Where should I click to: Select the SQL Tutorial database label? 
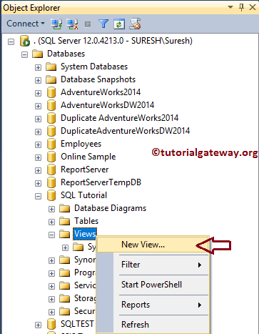pyautogui.click(x=84, y=195)
